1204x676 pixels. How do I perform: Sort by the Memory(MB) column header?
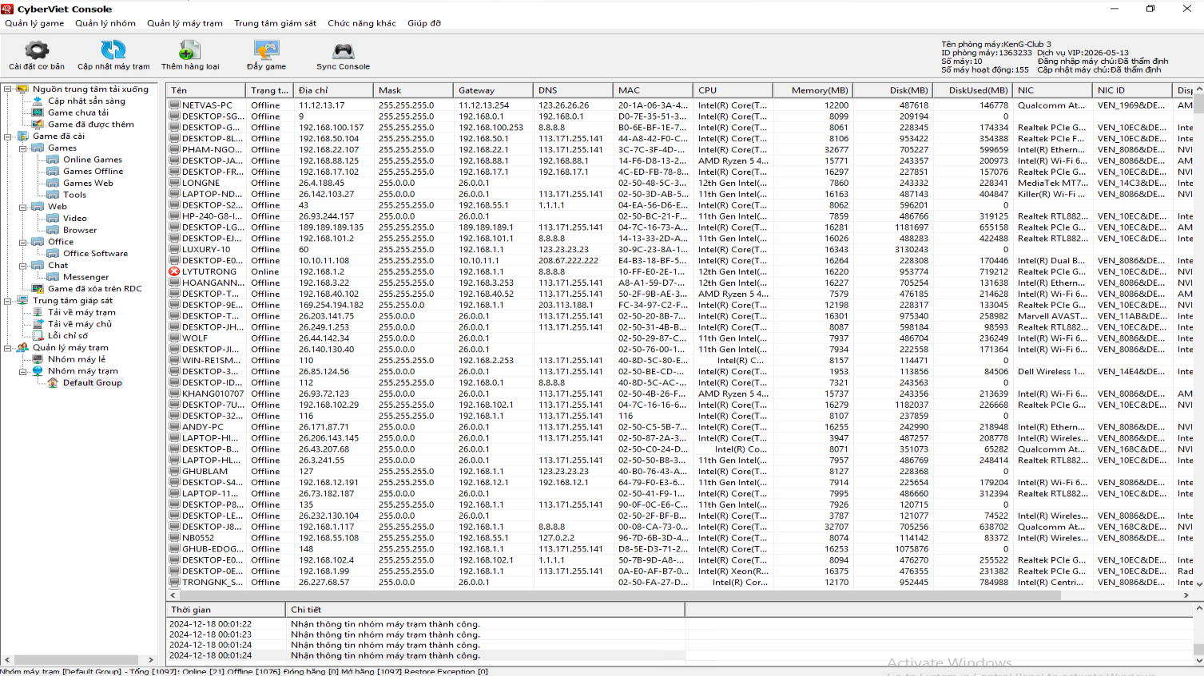pos(812,90)
